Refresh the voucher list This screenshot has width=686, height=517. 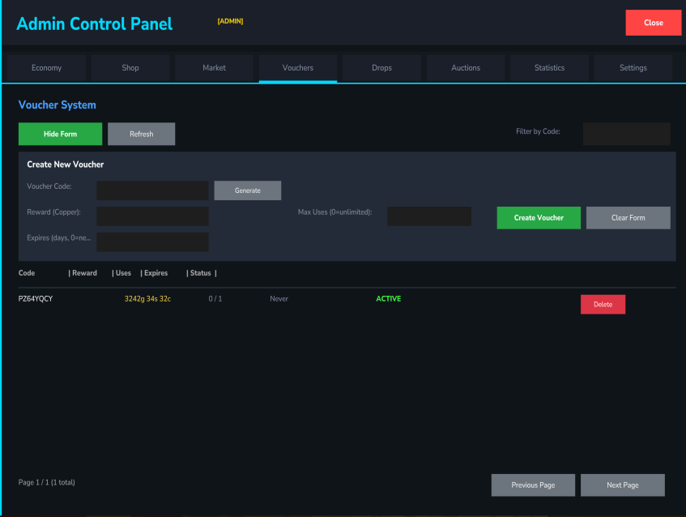point(141,134)
